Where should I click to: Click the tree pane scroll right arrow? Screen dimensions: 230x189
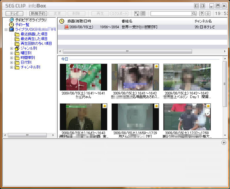tap(53, 135)
